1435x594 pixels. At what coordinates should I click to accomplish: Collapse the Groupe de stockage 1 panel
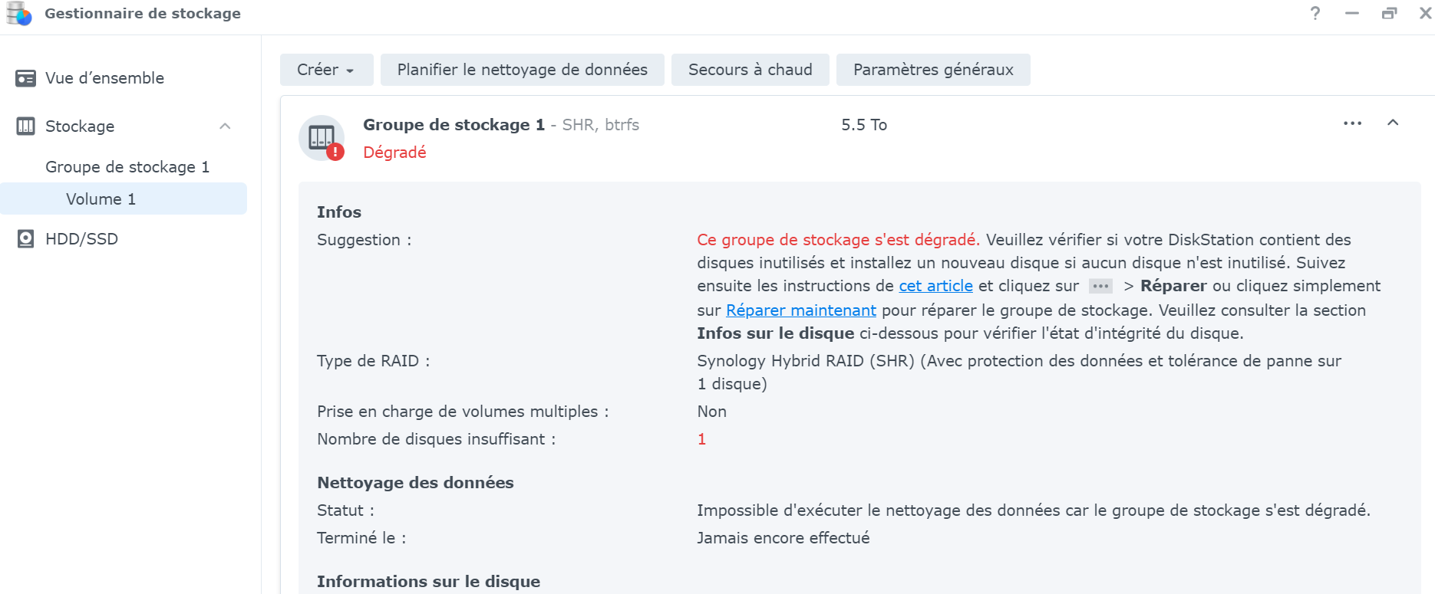(1393, 123)
